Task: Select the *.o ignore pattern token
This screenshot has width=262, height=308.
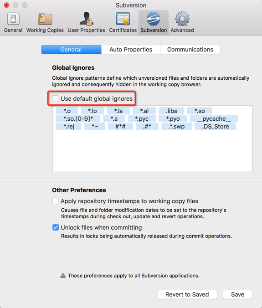Action: (x=67, y=111)
